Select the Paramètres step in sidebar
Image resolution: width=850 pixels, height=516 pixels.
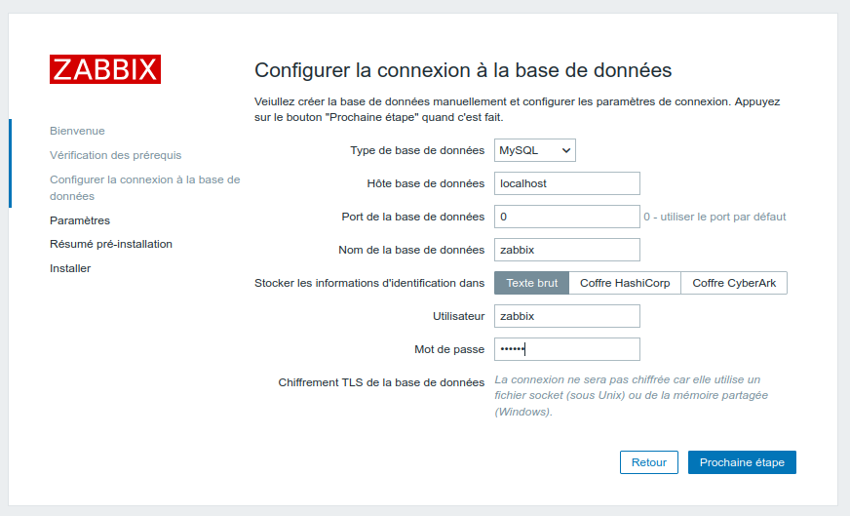80,220
